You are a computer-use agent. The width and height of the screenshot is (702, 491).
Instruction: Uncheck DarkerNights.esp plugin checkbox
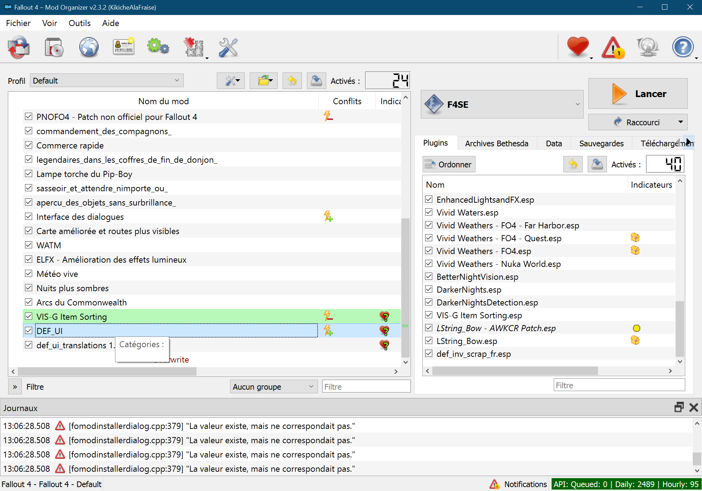429,289
